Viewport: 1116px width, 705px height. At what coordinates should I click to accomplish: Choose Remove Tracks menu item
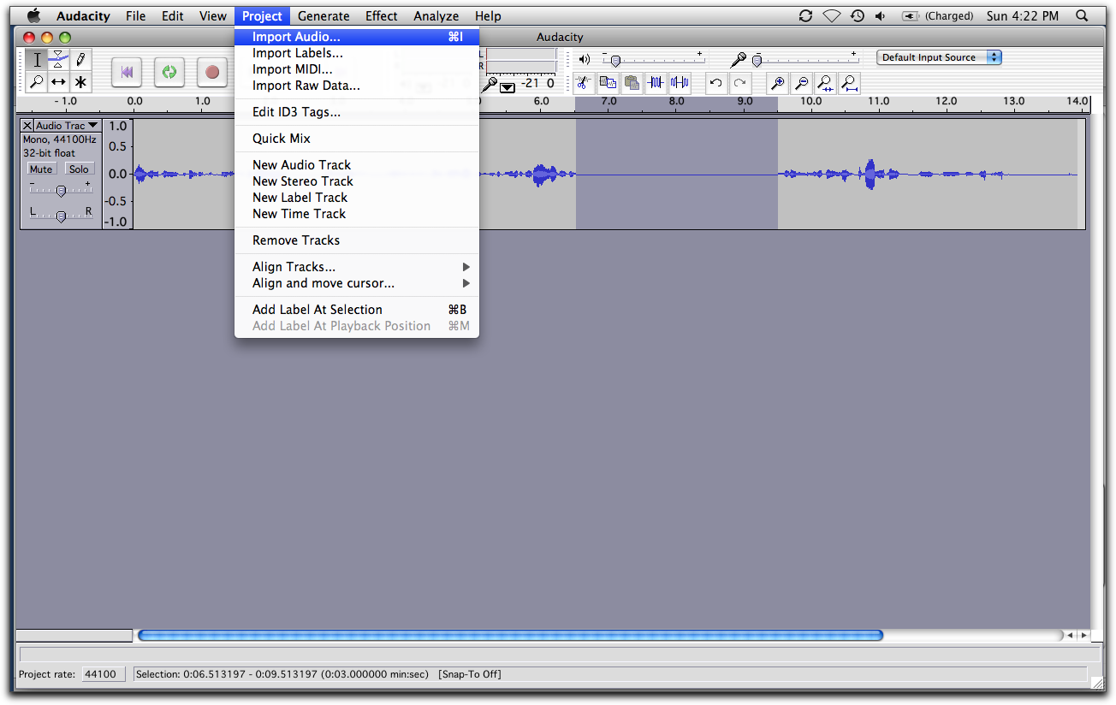[357, 240]
